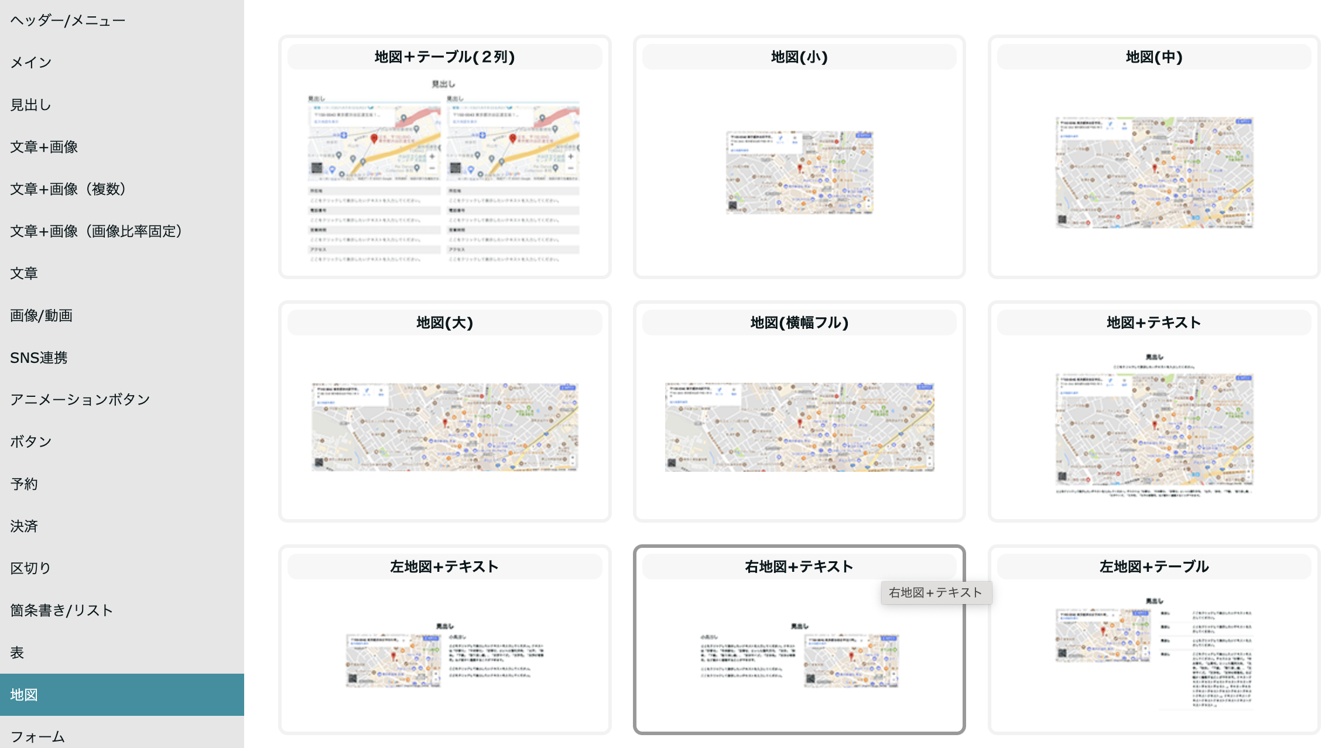Open the 決済 category
Screen dimensions: 1342x748
(x=24, y=526)
